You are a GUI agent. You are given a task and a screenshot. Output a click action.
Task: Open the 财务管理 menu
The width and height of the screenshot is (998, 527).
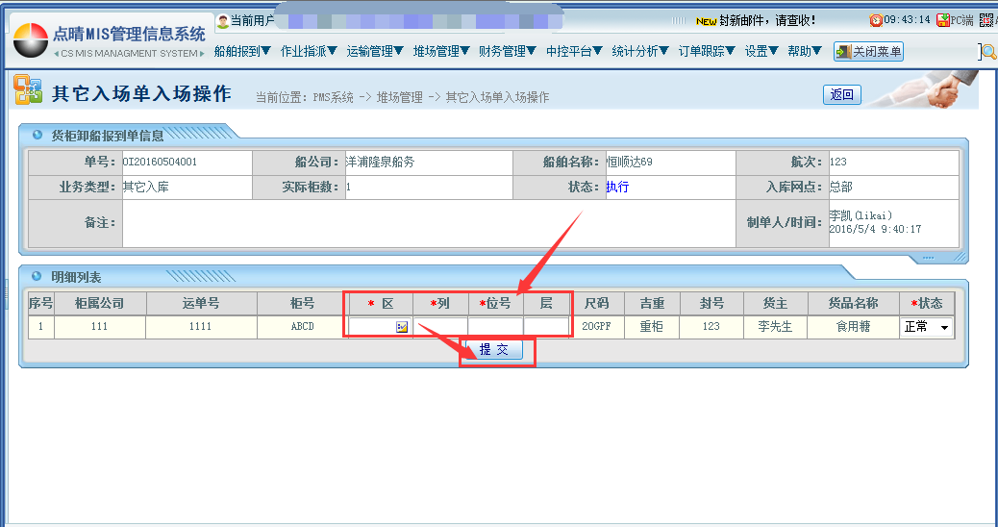click(508, 52)
